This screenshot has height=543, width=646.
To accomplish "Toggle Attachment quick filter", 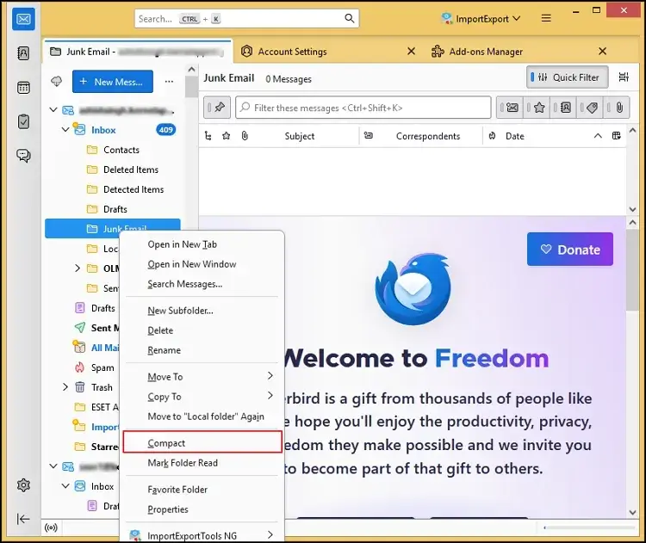I will point(616,108).
